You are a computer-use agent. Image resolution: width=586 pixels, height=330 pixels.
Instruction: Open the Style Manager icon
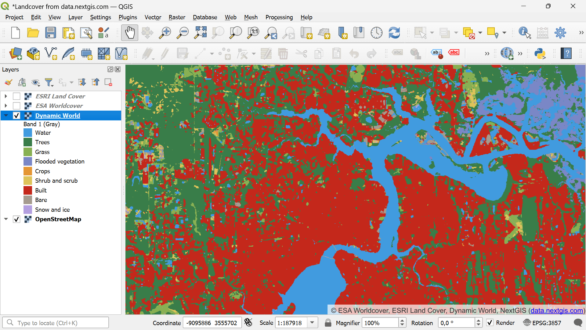pyautogui.click(x=104, y=33)
